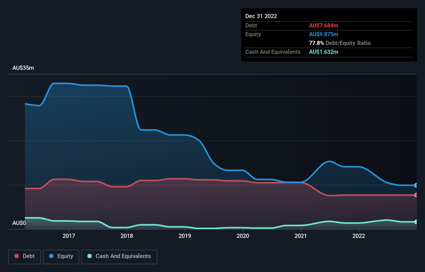Toggle the Cash And Equivalents legend button
Screen dimensions: 425x272
click(119, 256)
